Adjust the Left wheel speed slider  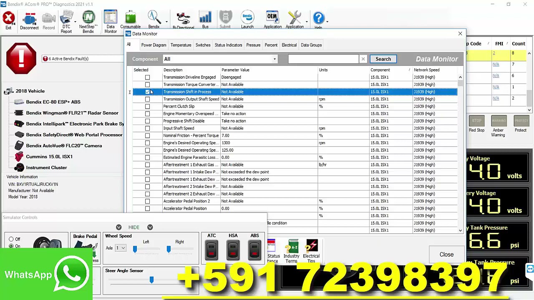pos(135,249)
